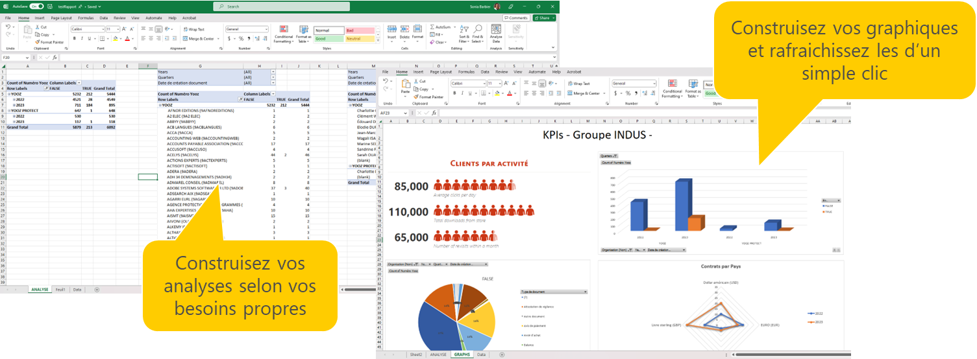Click the Share button
Image resolution: width=977 pixels, height=359 pixels.
[x=544, y=18]
